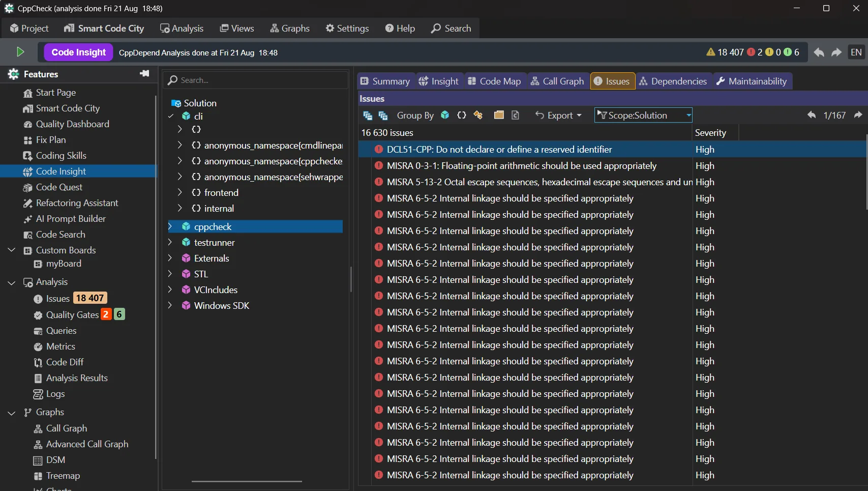Click the green Run analysis play icon
The image size is (868, 491).
coord(20,52)
